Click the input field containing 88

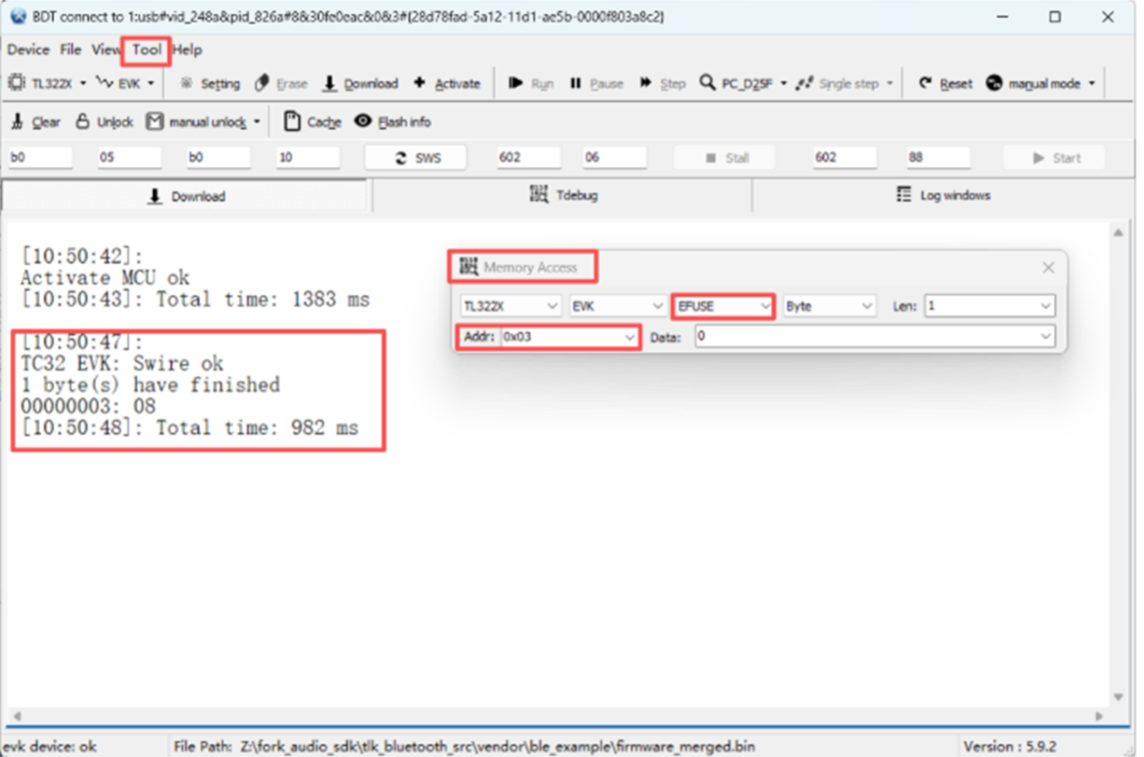(x=938, y=158)
